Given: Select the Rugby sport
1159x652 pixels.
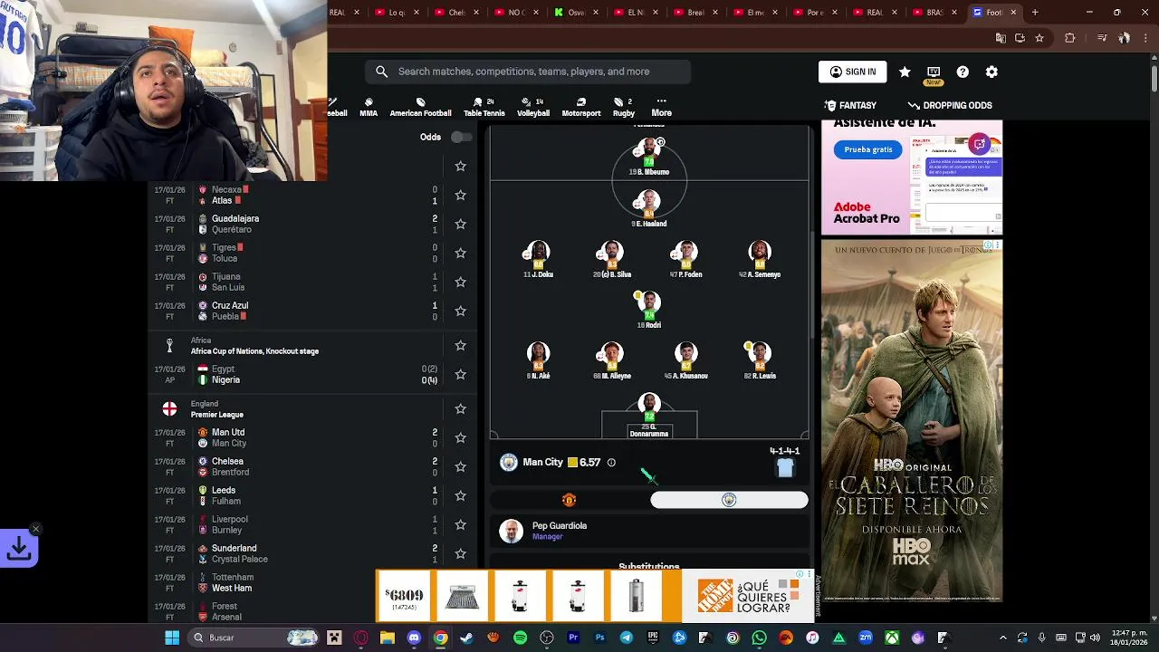Looking at the screenshot, I should coord(624,107).
